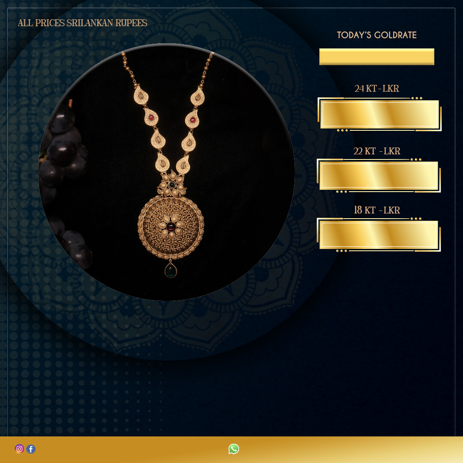Click the WhatsApp icon
The image size is (463, 463).
point(234,449)
